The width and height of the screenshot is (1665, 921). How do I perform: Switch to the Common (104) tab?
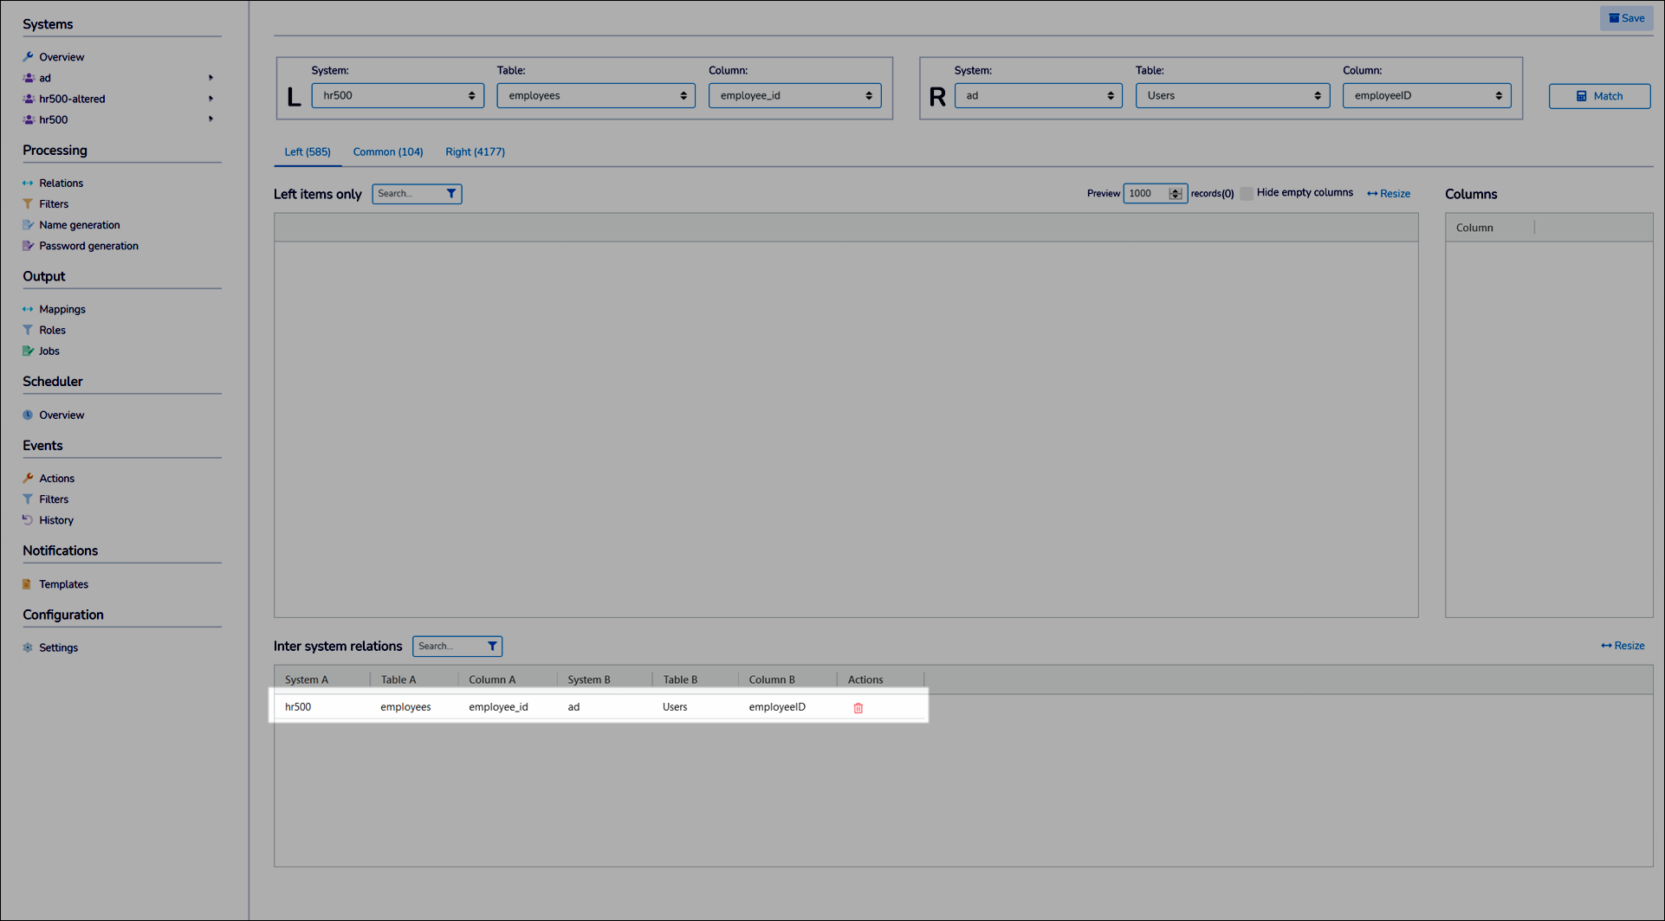click(387, 152)
